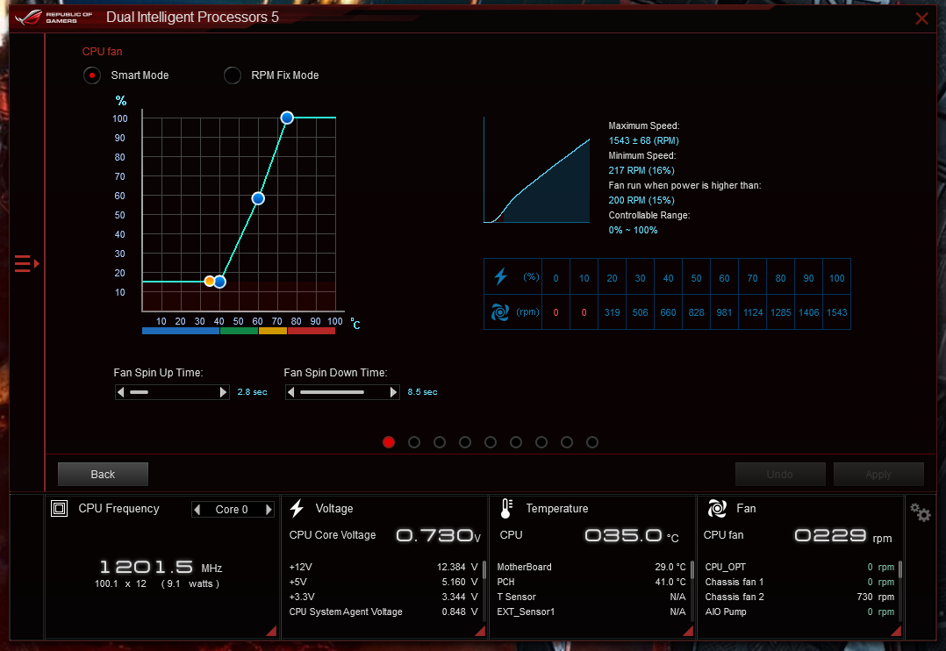
Task: Click the CPU Frequency chip icon
Action: pos(59,509)
